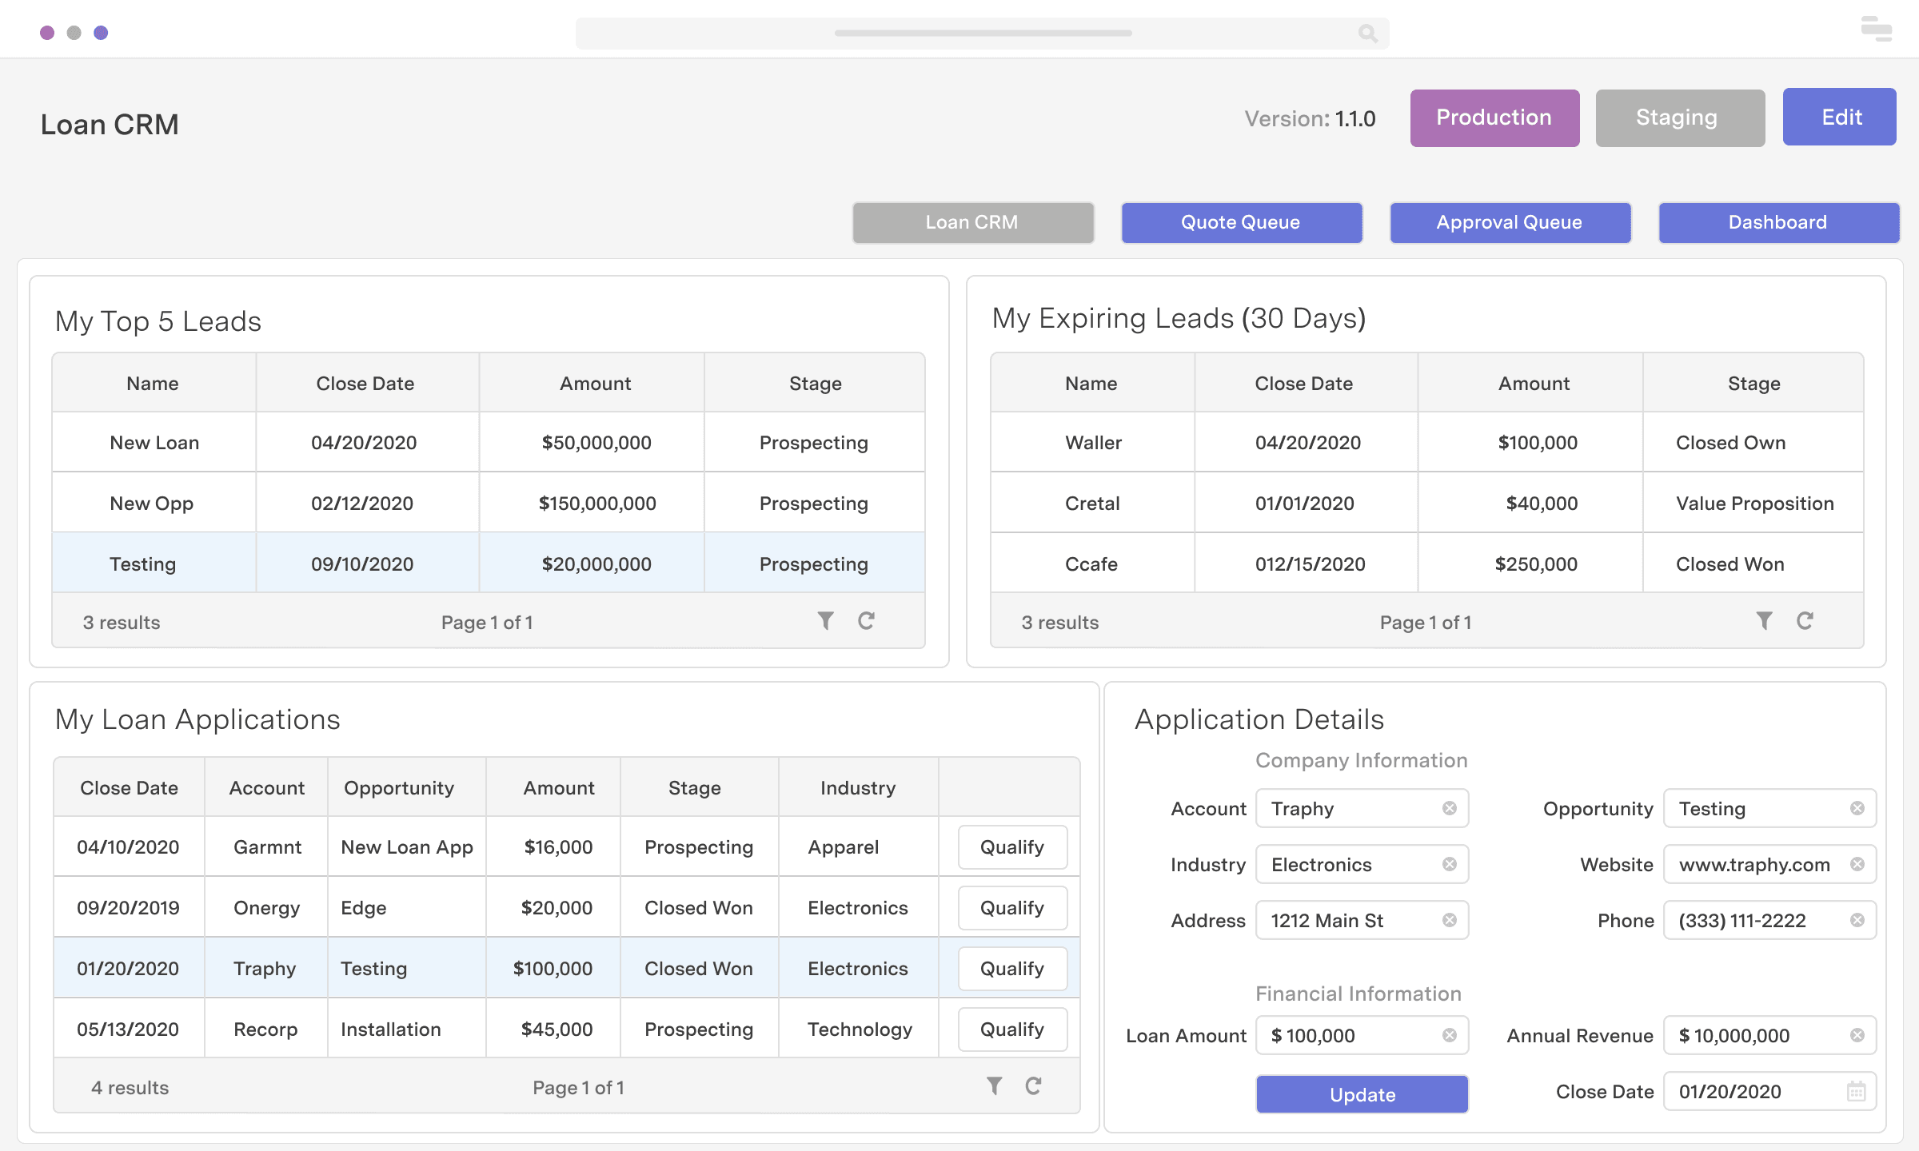Clear the Phone number field
This screenshot has height=1151, width=1919.
pos(1857,920)
